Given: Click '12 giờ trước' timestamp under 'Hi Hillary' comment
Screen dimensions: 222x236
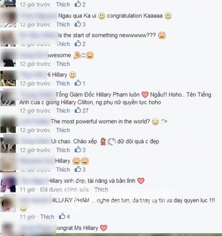Looking at the screenshot, I should pos(35,84).
